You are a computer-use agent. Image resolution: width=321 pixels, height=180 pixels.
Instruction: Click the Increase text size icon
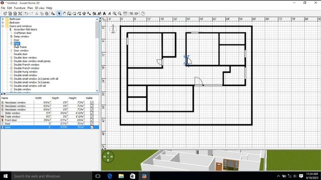point(94,13)
